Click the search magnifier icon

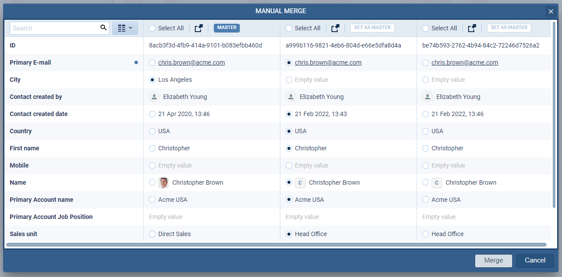tap(104, 28)
